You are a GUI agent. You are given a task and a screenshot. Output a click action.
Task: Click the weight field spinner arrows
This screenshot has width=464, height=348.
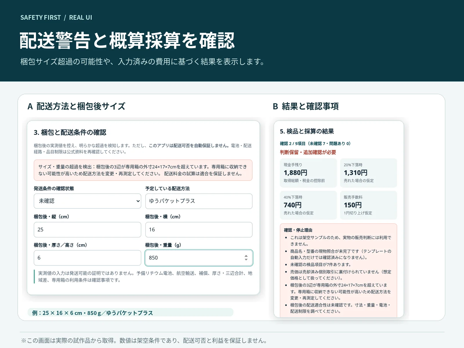pyautogui.click(x=246, y=258)
